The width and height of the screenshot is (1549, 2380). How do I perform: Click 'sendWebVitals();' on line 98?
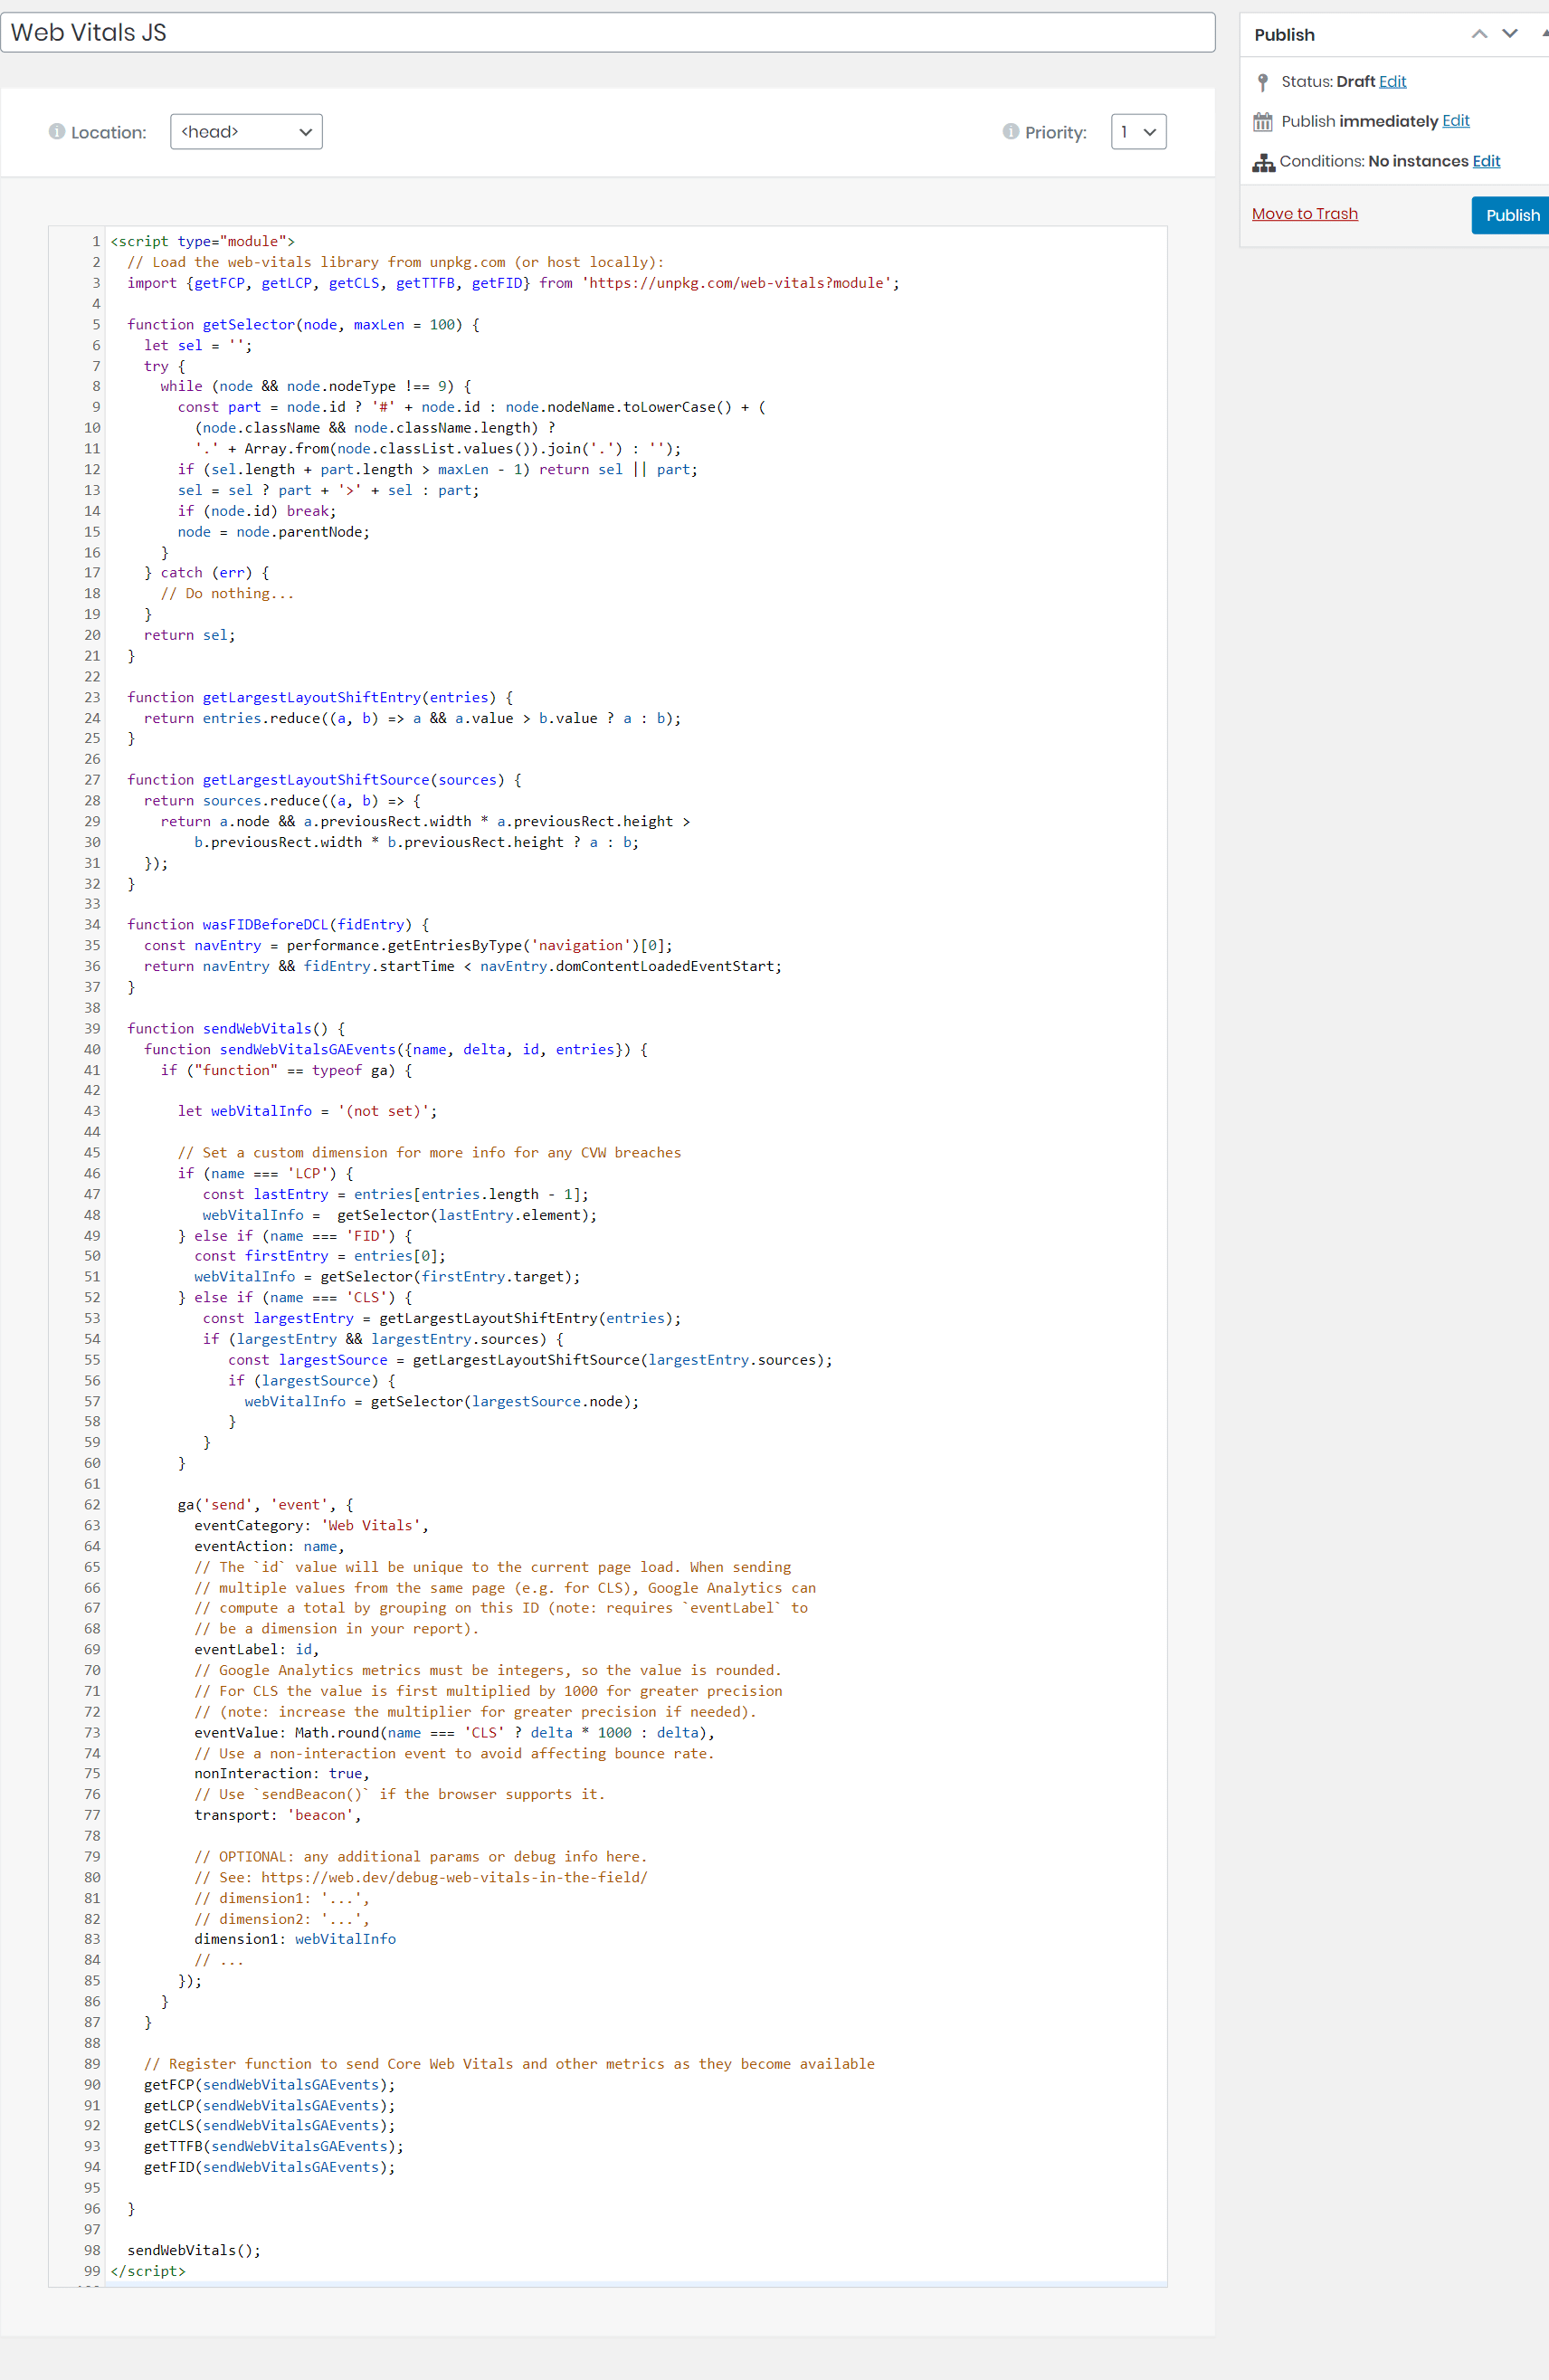[194, 2251]
